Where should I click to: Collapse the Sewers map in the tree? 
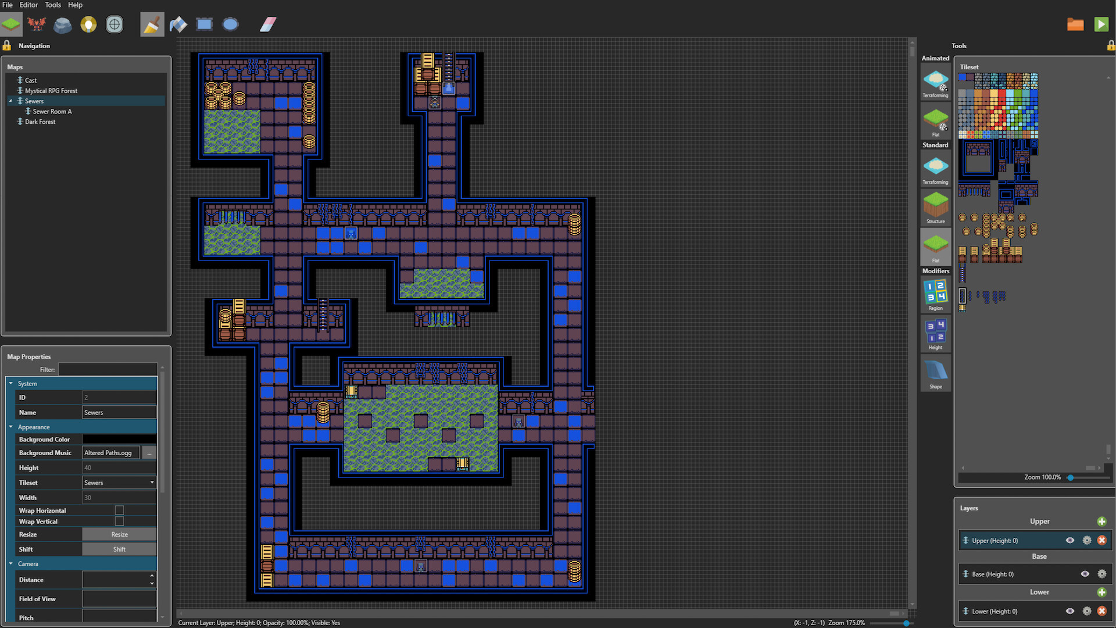click(x=10, y=101)
